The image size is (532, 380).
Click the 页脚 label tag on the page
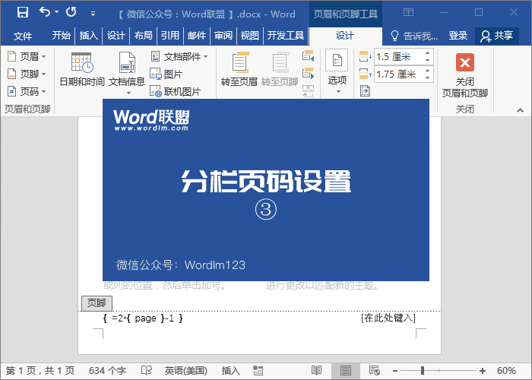[x=97, y=303]
